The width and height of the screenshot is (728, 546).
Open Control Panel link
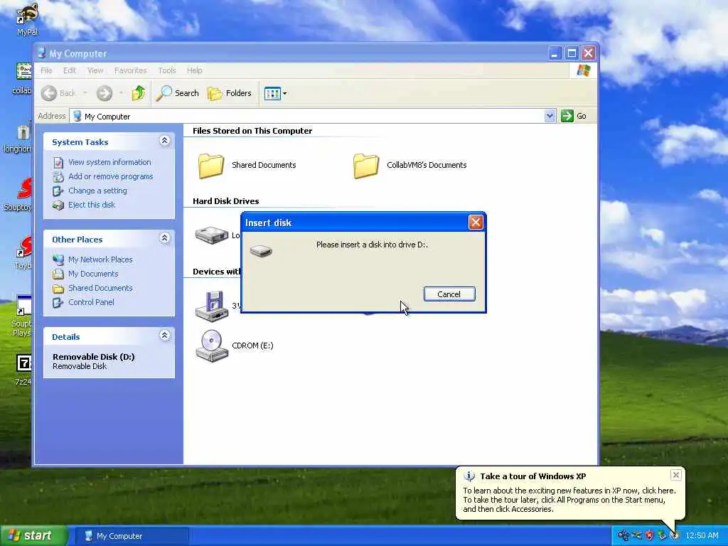point(91,302)
